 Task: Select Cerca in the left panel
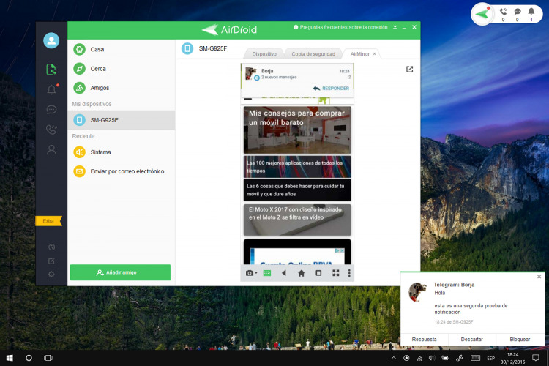click(x=98, y=69)
